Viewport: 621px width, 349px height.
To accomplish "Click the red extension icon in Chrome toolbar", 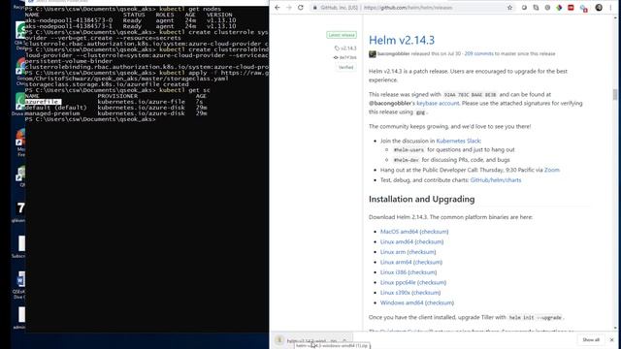I will [x=571, y=8].
